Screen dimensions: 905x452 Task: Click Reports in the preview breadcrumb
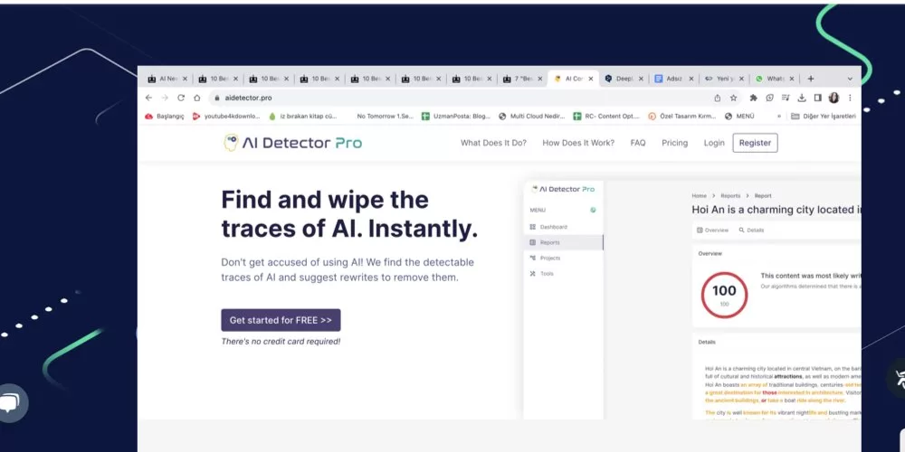coord(730,196)
